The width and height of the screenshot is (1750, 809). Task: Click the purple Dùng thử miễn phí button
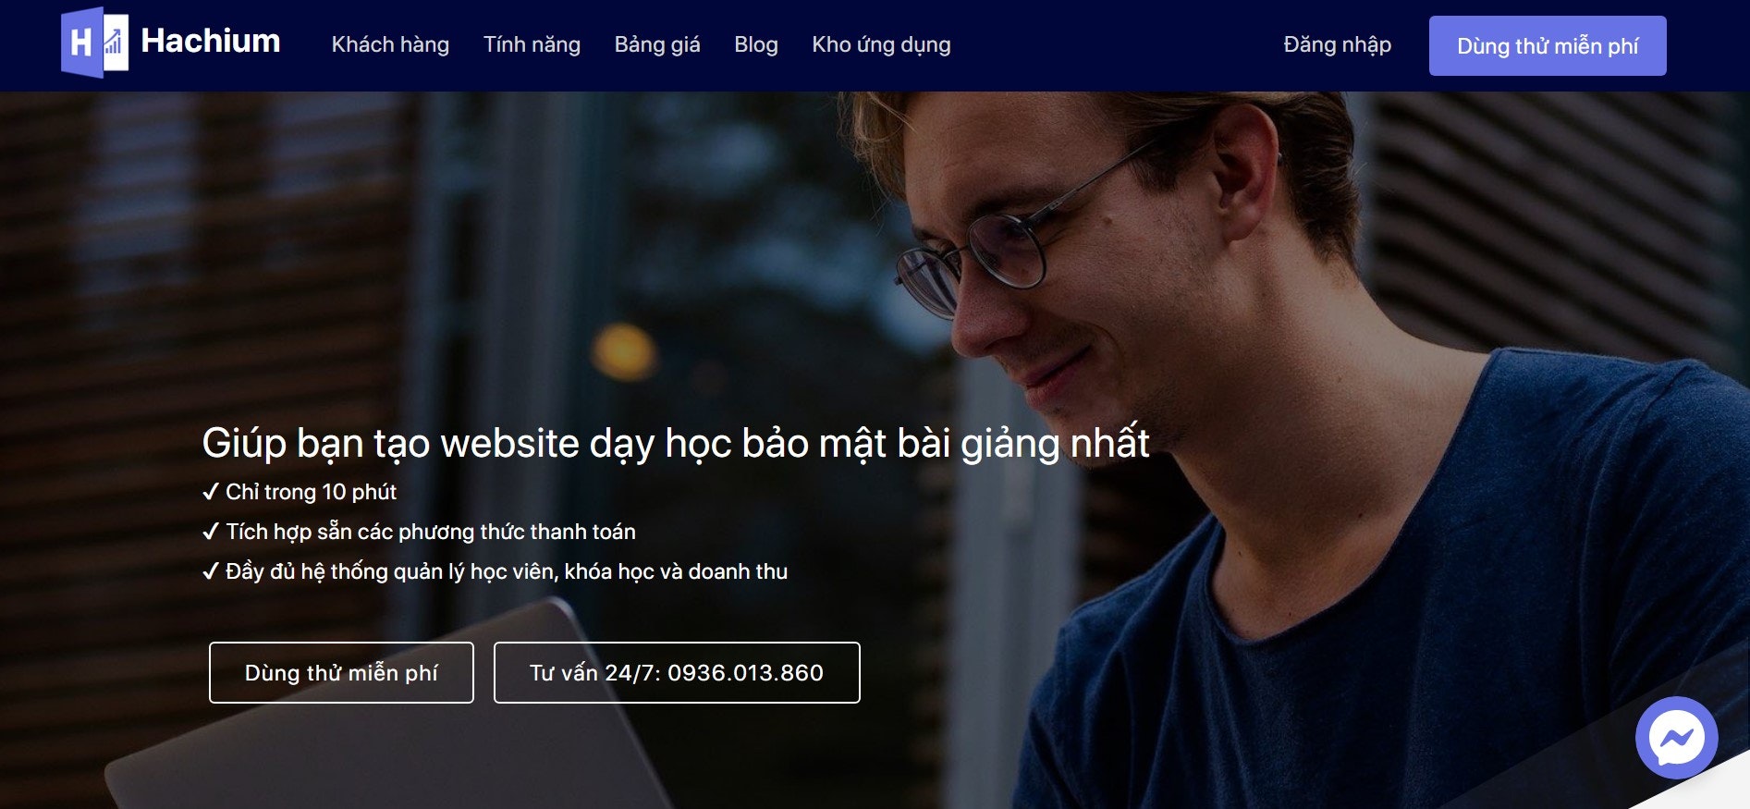click(x=1548, y=45)
